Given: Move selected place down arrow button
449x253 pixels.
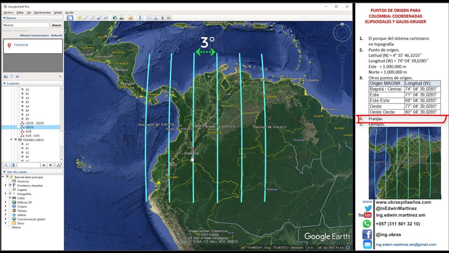Looking at the screenshot, I should click(x=51, y=165).
